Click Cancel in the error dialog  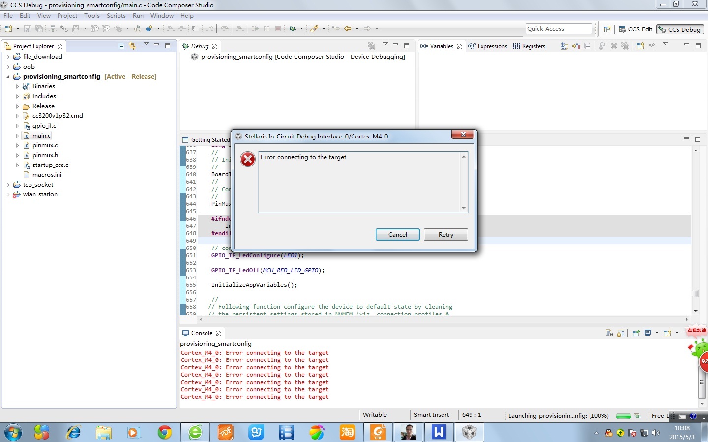pyautogui.click(x=397, y=235)
